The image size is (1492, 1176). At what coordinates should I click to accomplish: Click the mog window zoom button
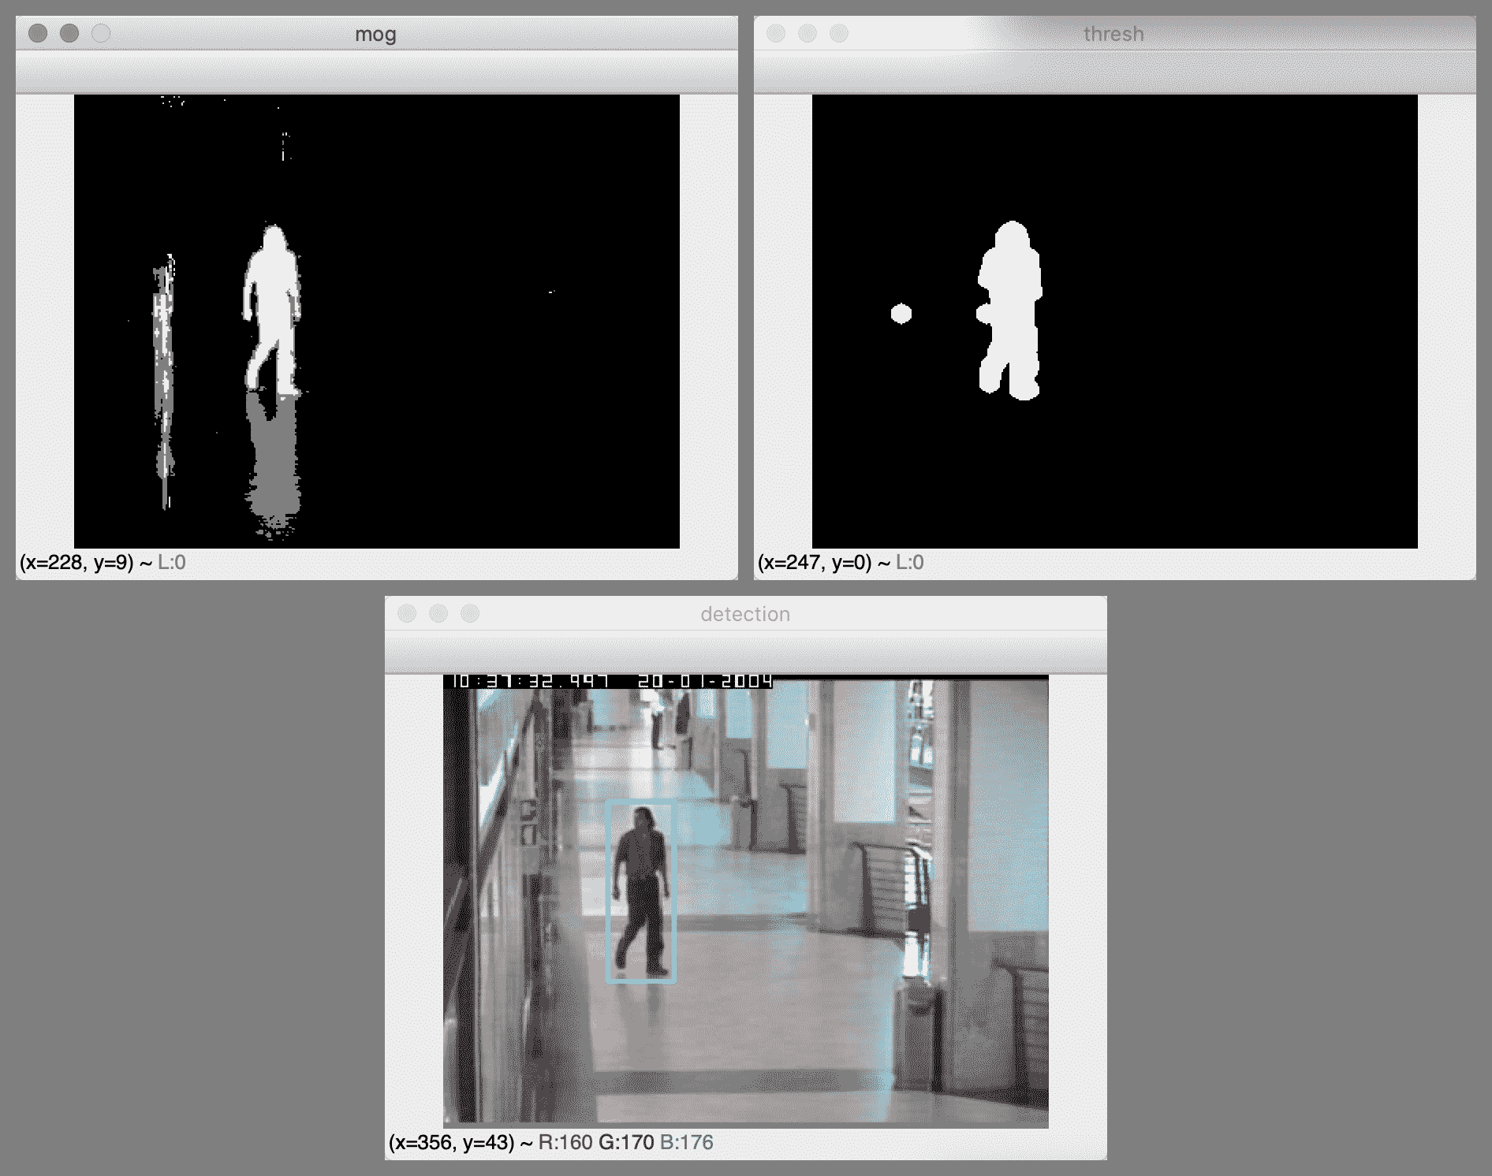101,33
